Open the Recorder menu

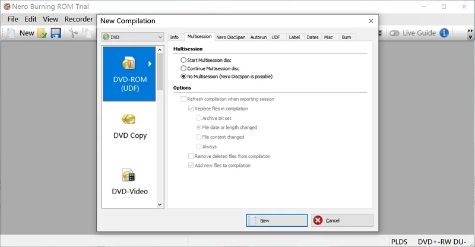(x=79, y=19)
